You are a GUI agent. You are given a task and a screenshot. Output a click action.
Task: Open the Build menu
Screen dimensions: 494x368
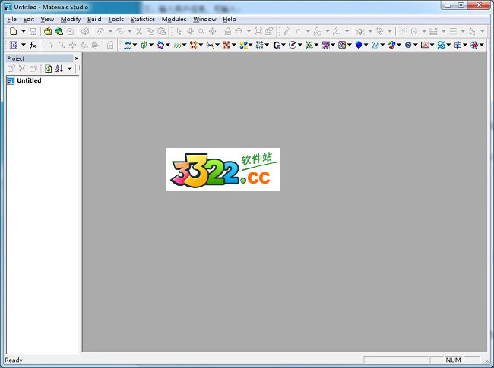pos(94,19)
